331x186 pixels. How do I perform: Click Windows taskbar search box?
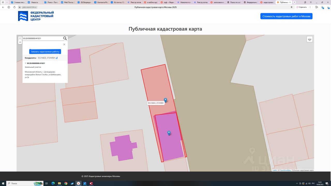25,183
